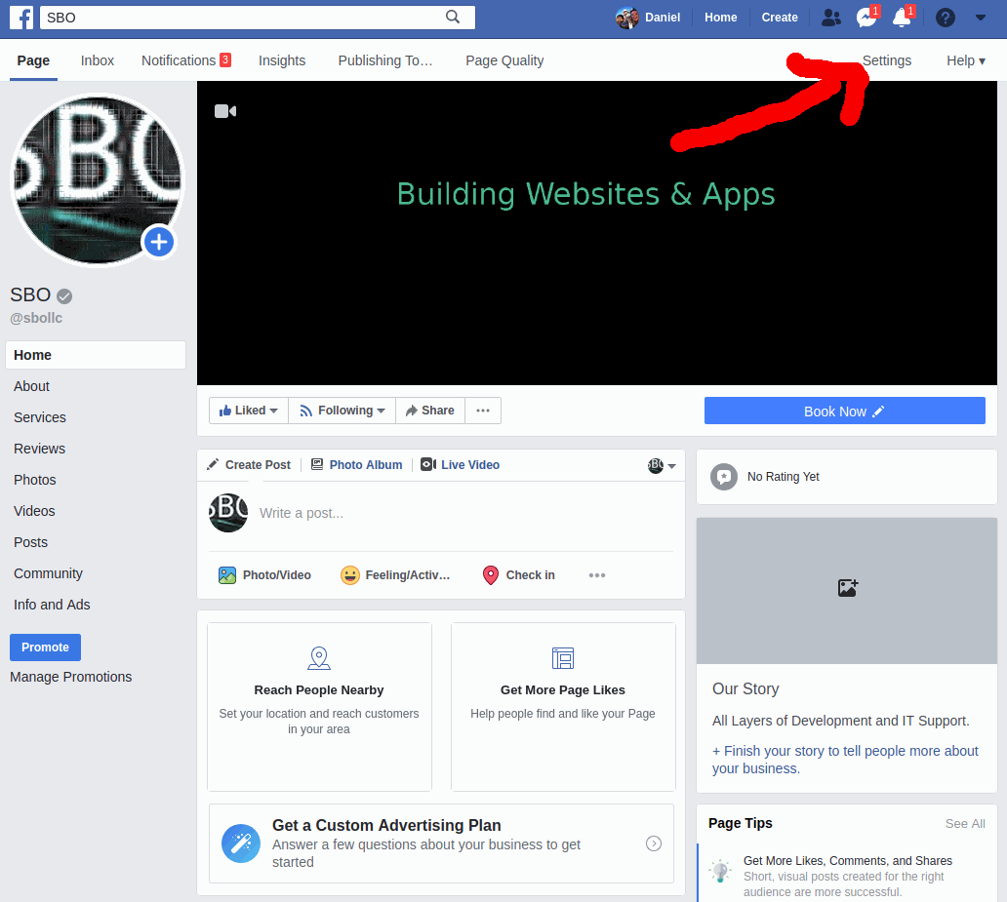Expand the SBO posting identity selector
Screen dimensions: 1007x902
coord(663,465)
